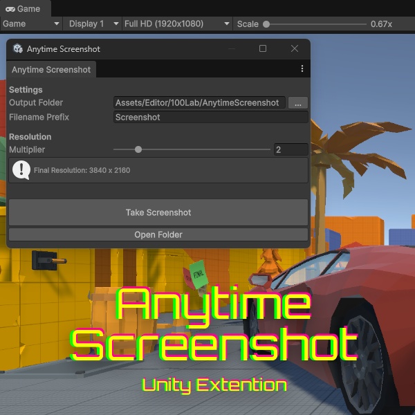Click the Final Resolution: 3840 x 2160 text
The width and height of the screenshot is (415, 415).
pos(82,170)
